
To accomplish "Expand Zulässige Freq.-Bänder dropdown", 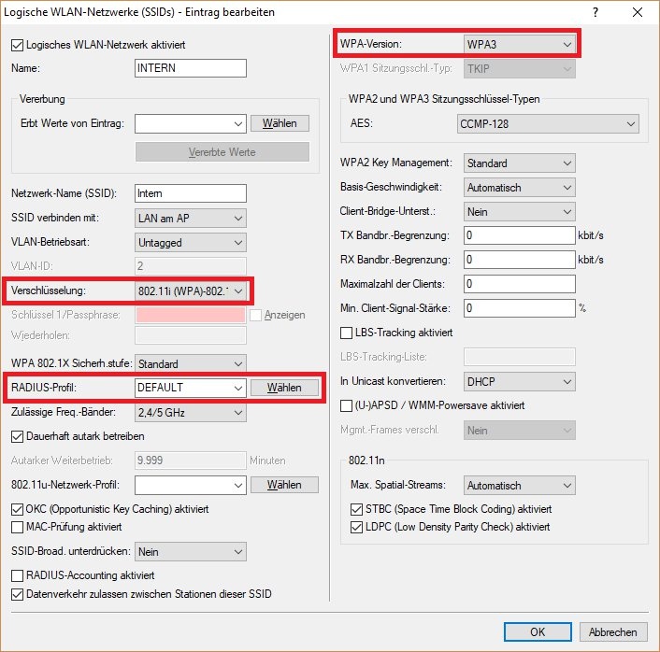I will (x=191, y=412).
